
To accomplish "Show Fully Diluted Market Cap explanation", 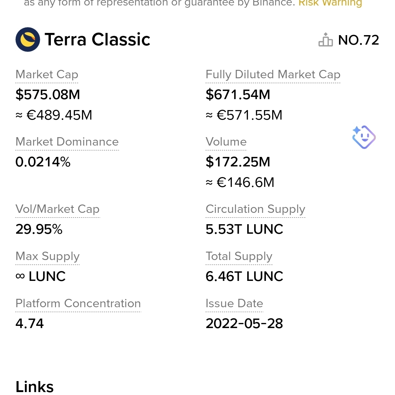I will point(273,75).
